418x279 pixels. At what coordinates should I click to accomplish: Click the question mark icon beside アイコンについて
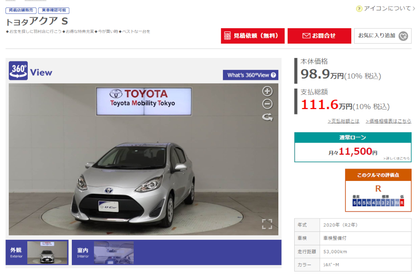(359, 8)
